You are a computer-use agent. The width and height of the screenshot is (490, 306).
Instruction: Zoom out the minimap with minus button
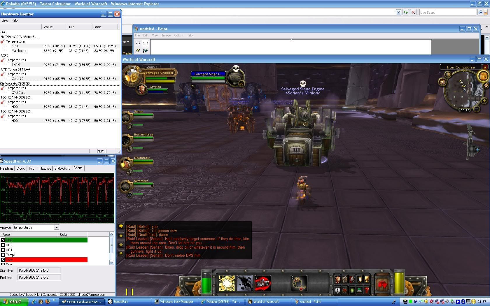tap(476, 109)
